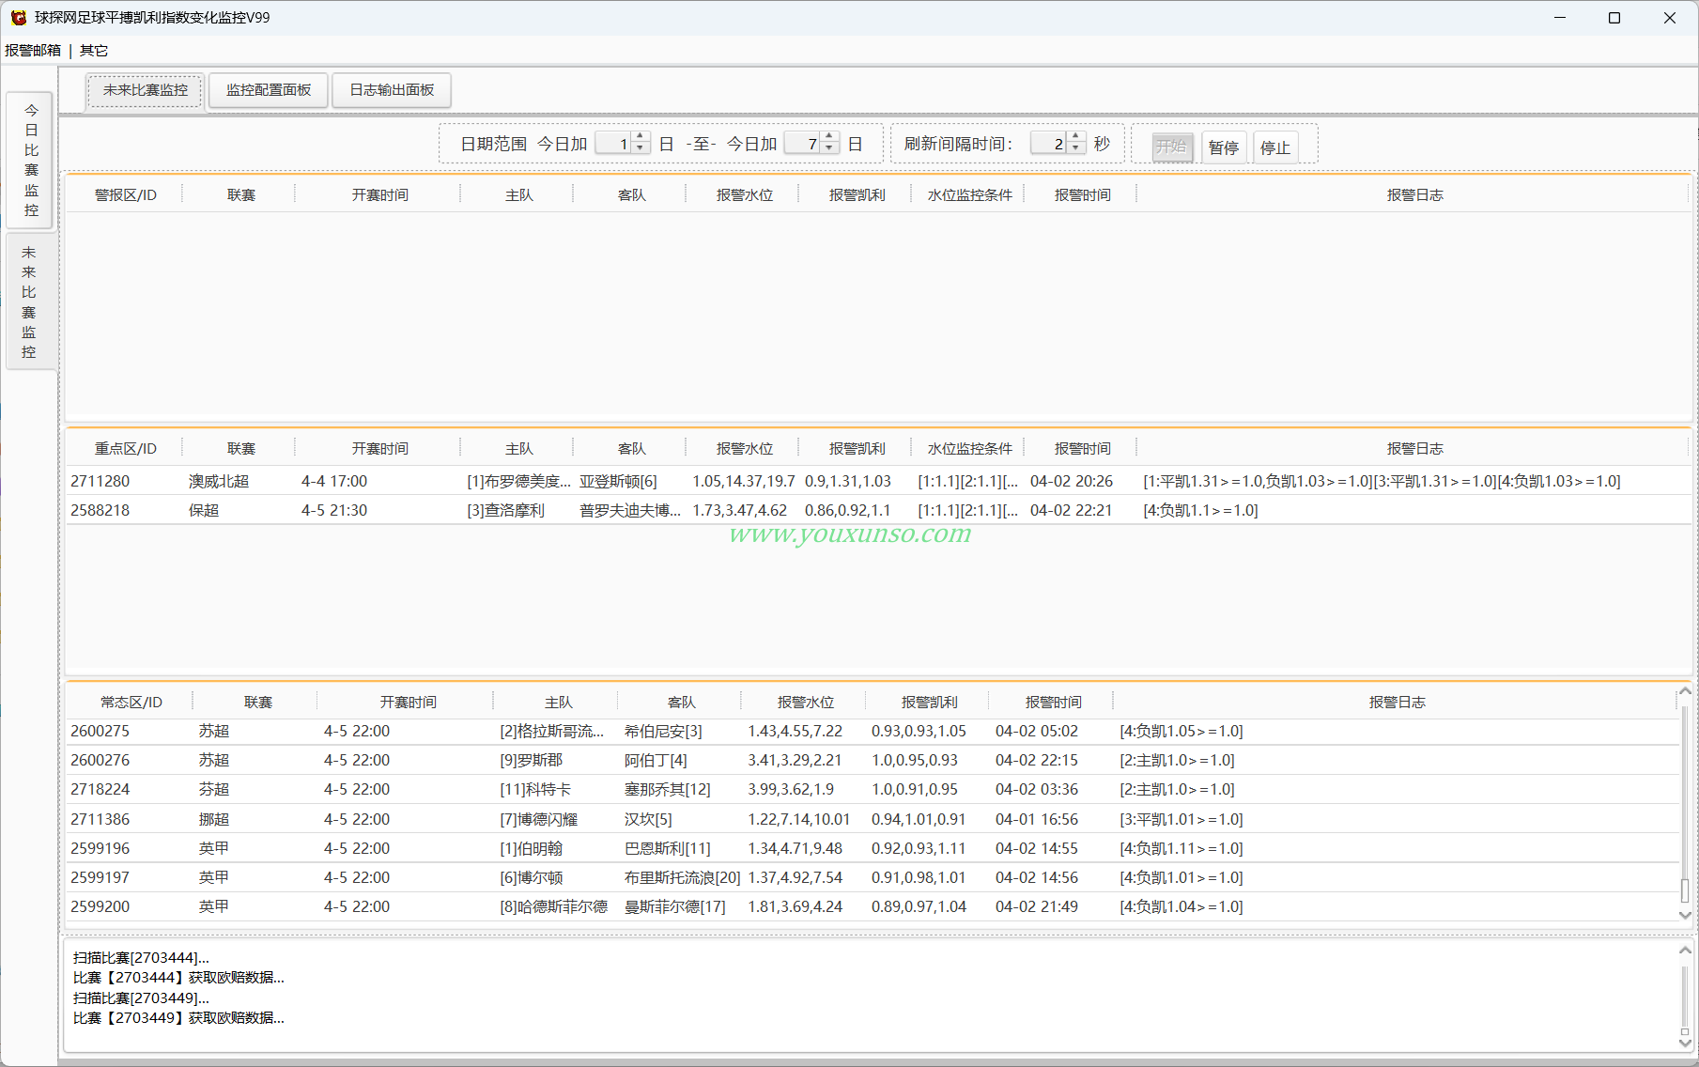
Task: Click 保超 league cell
Action: click(x=204, y=510)
